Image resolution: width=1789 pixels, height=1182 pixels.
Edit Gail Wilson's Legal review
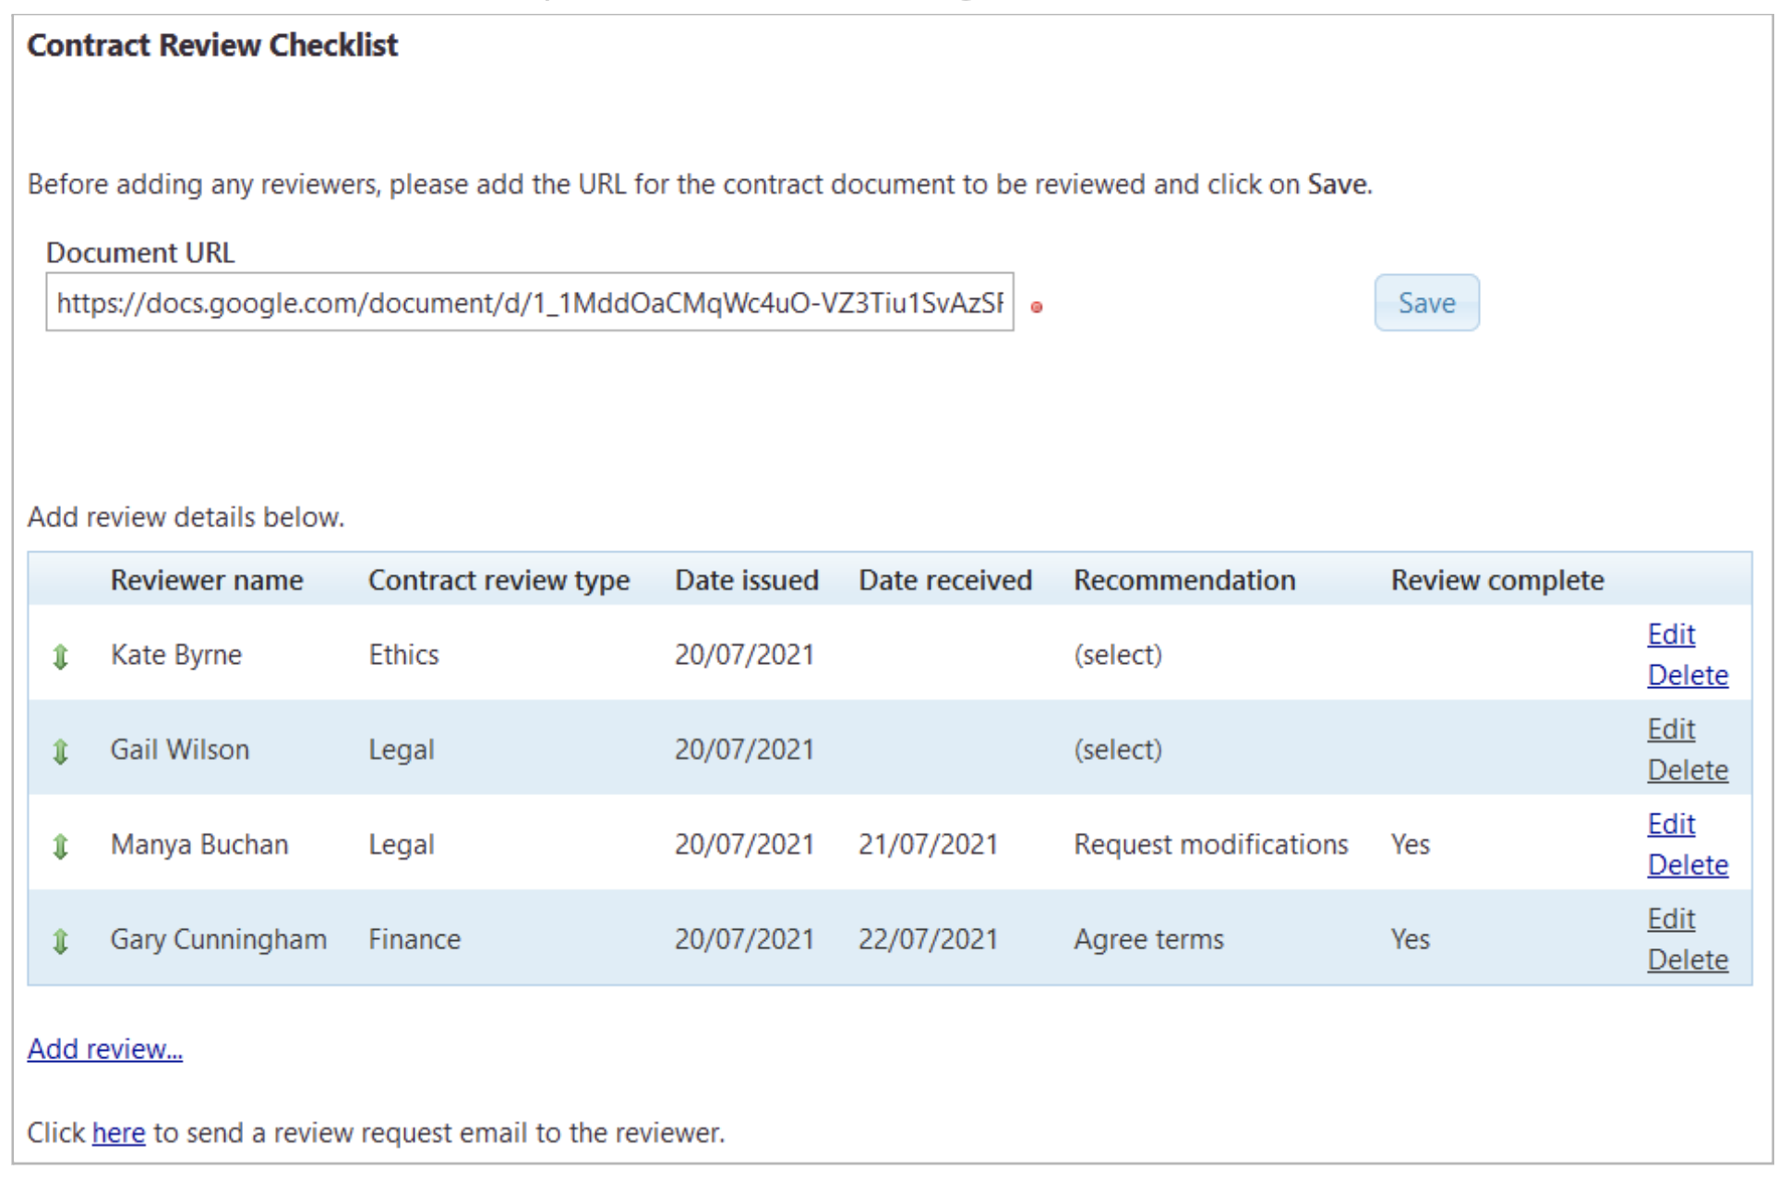pos(1671,730)
